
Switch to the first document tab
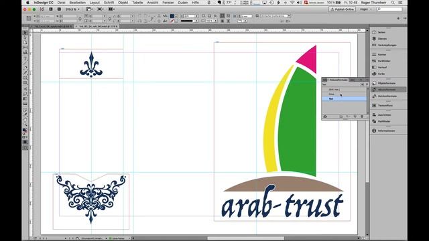pos(52,27)
